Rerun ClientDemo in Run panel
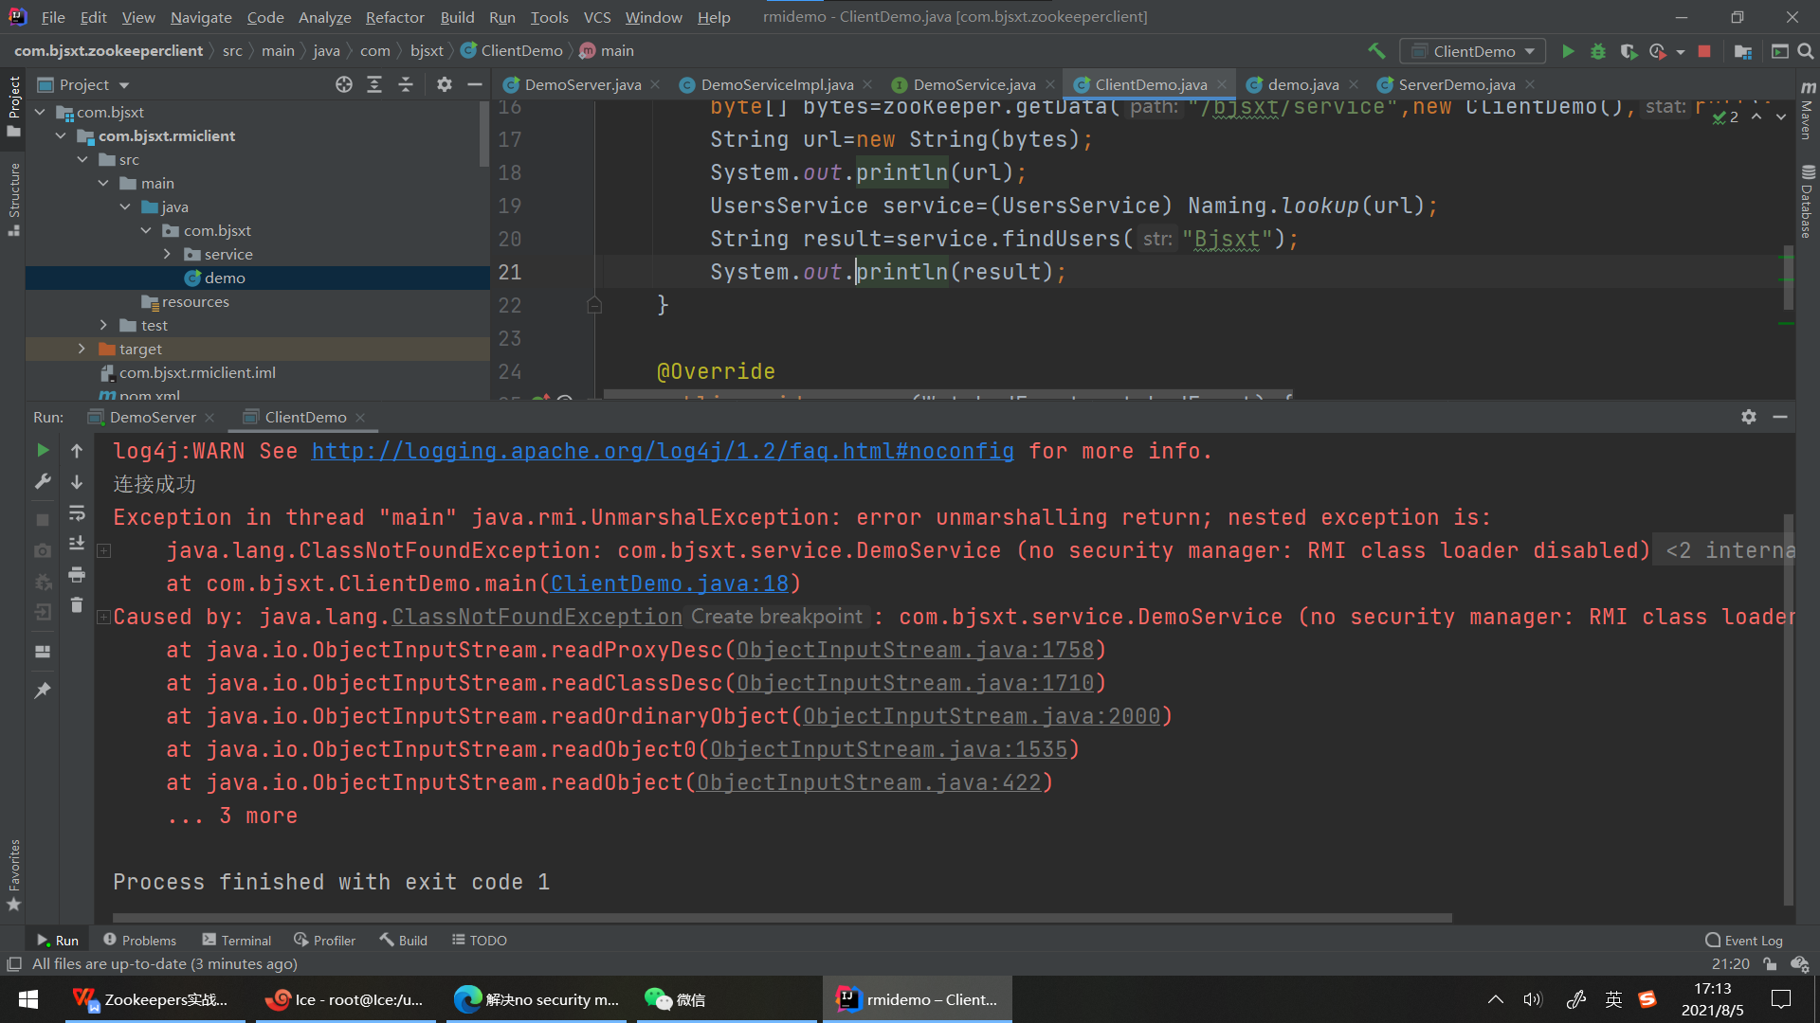Image resolution: width=1820 pixels, height=1023 pixels. coord(43,450)
